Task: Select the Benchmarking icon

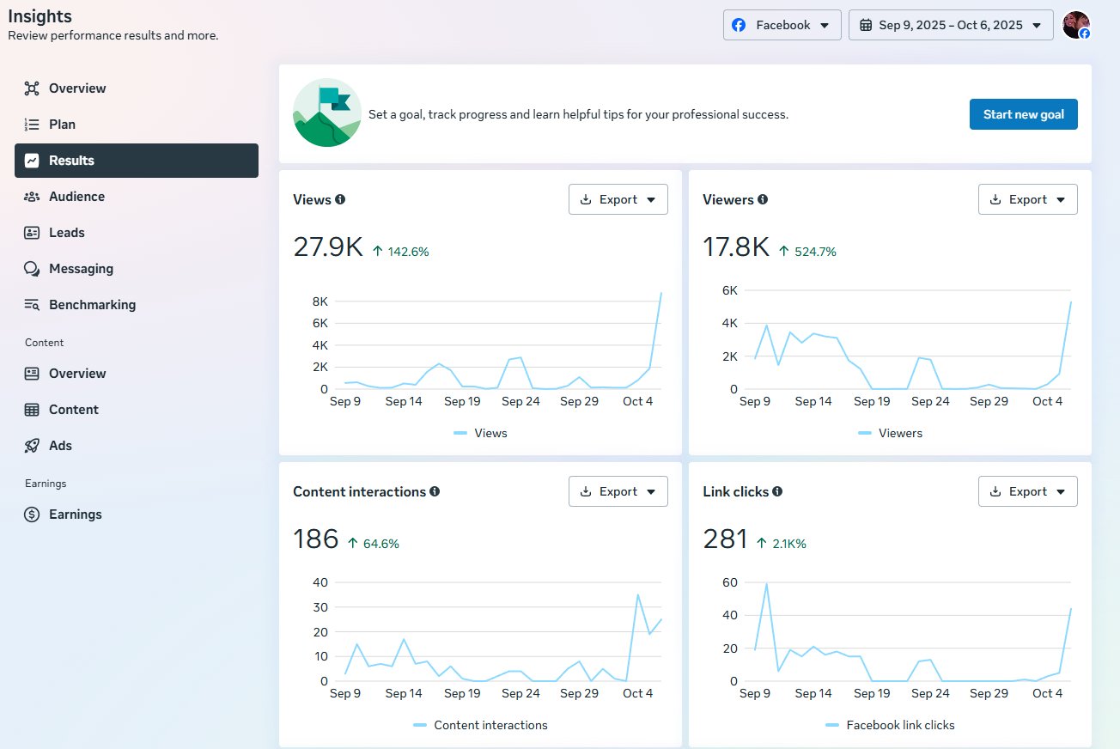Action: [32, 304]
